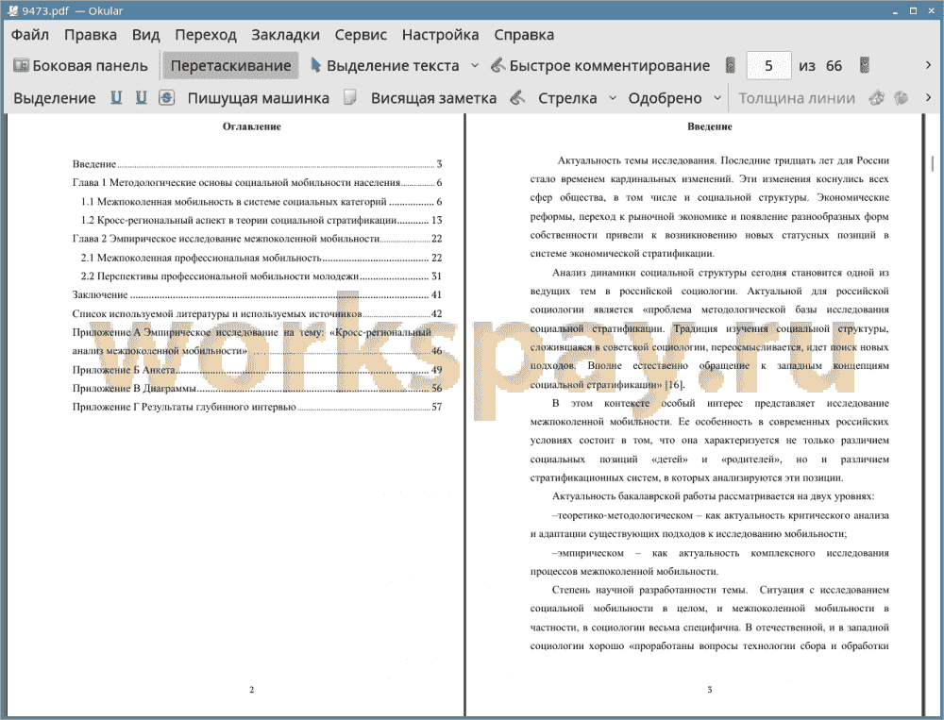Go to previous page using the icon before the page field
The width and height of the screenshot is (944, 720).
tap(731, 66)
